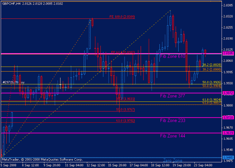Screen dimensions: 235x168
Task: Click the 2.0385 price axis value
Action: 228,5
